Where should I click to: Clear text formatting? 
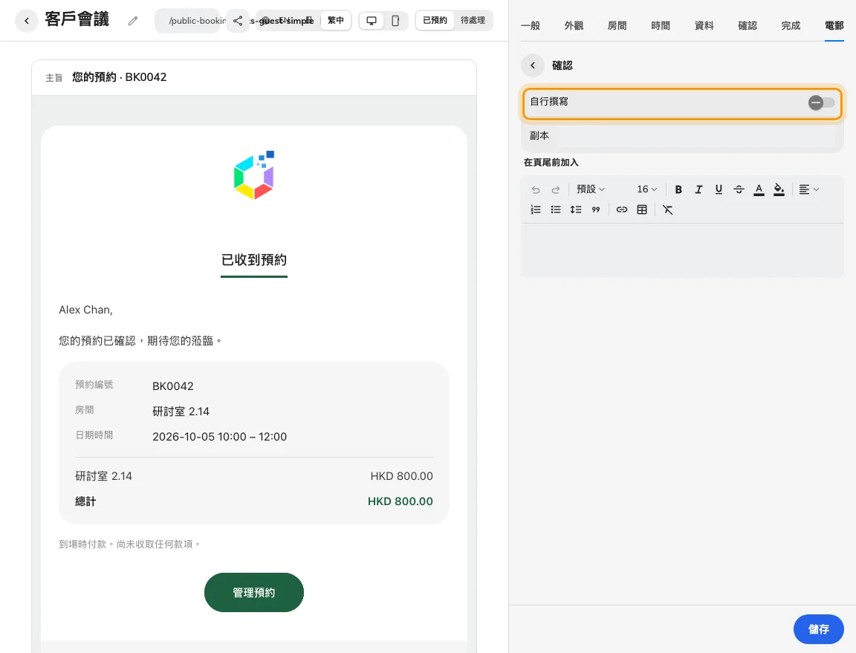click(668, 209)
